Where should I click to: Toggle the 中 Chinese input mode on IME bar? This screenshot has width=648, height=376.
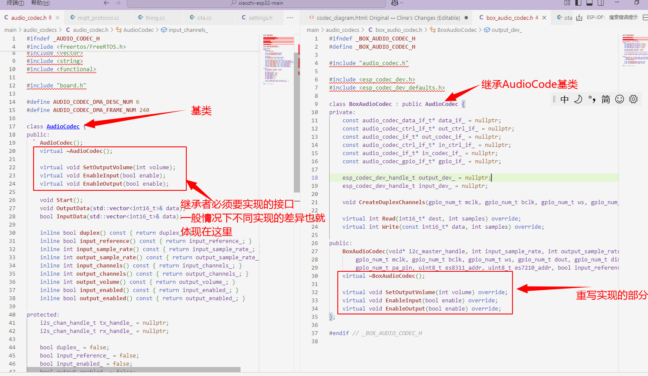coord(565,99)
